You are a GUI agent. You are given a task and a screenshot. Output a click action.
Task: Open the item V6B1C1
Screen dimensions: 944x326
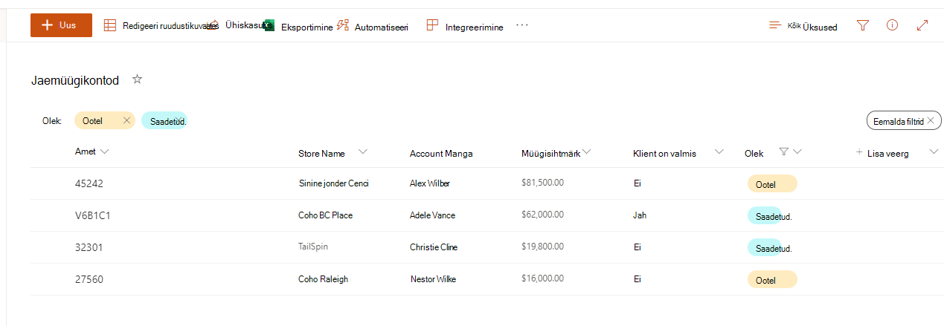(x=93, y=215)
